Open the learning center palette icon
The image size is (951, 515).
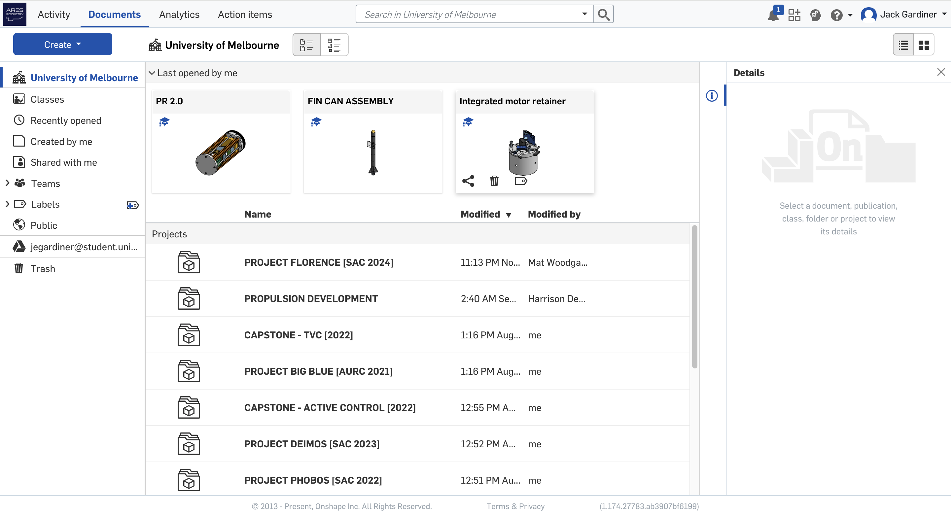point(816,15)
